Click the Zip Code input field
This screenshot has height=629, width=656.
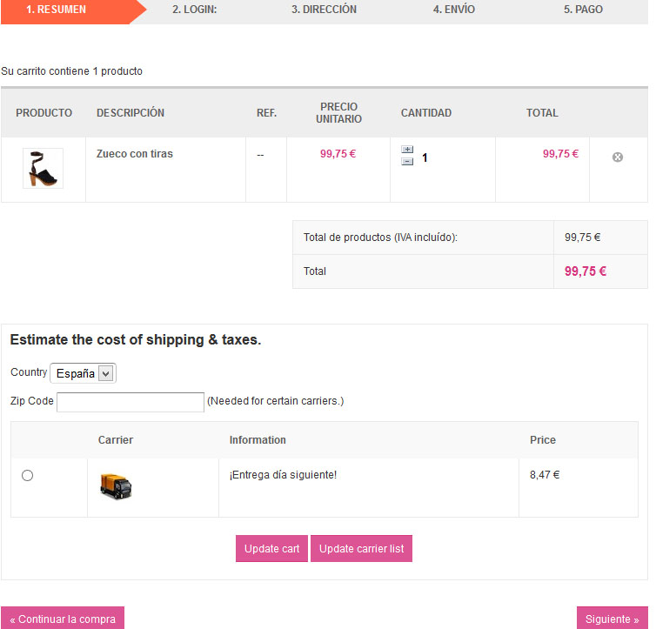131,401
